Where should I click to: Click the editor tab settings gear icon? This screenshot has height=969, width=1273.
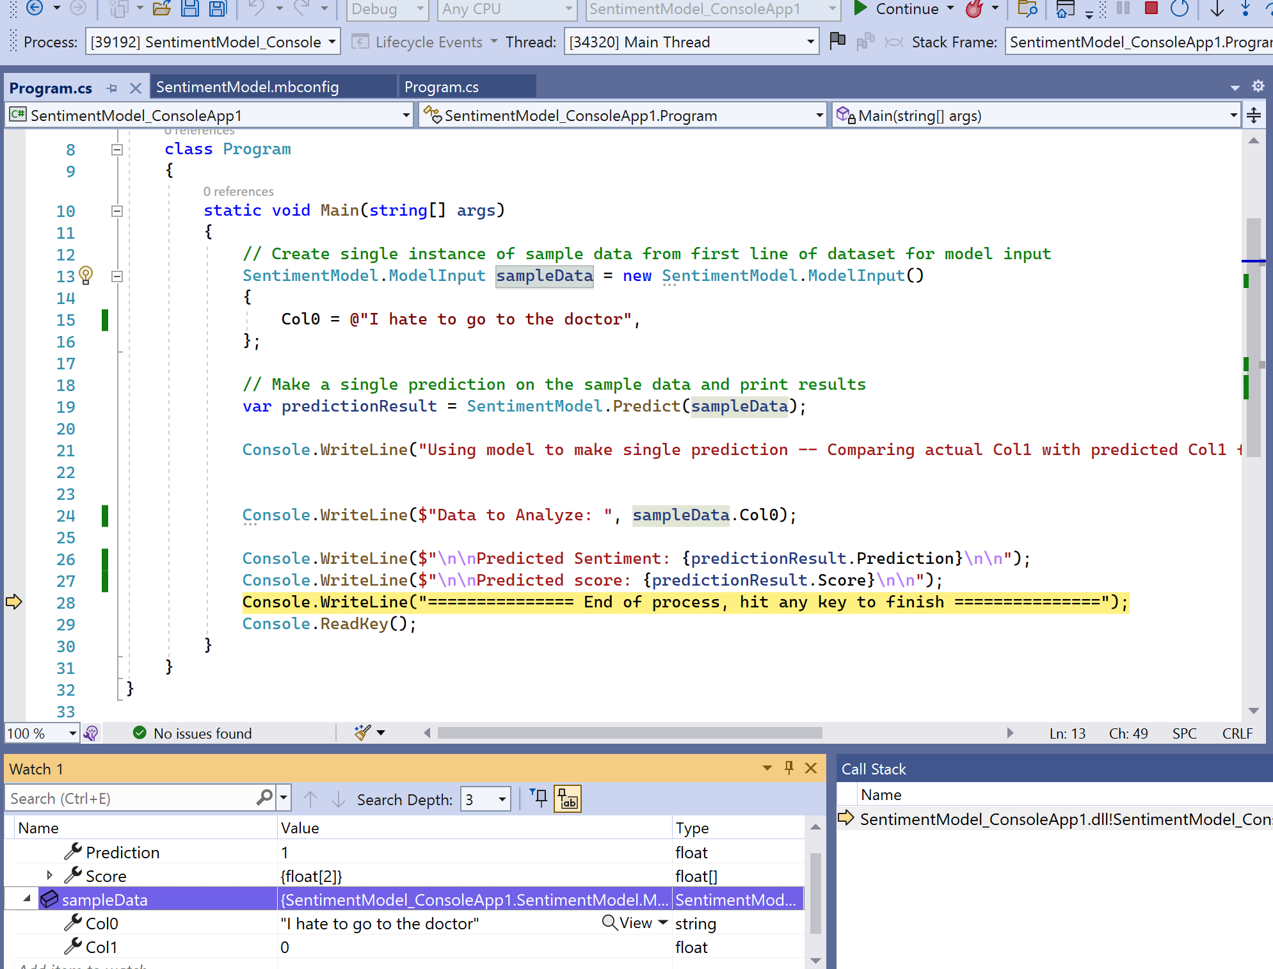[x=1258, y=86]
